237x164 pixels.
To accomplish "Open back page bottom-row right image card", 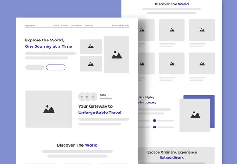I will [202, 63].
